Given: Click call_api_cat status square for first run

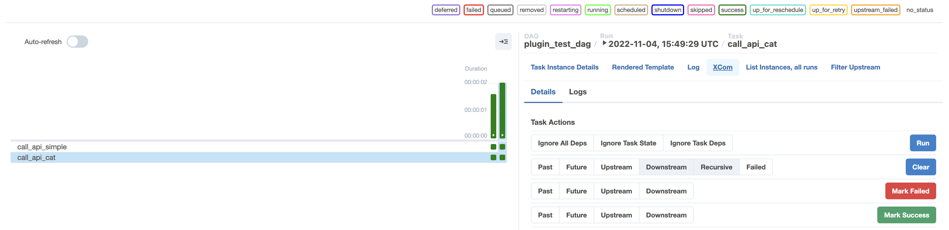Looking at the screenshot, I should 493,157.
